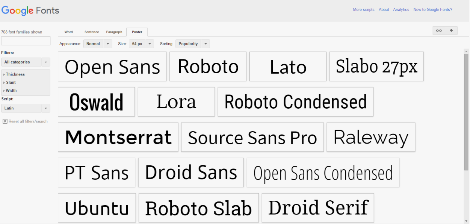Open the Latin script dropdown
The height and width of the screenshot is (224, 470).
[26, 108]
